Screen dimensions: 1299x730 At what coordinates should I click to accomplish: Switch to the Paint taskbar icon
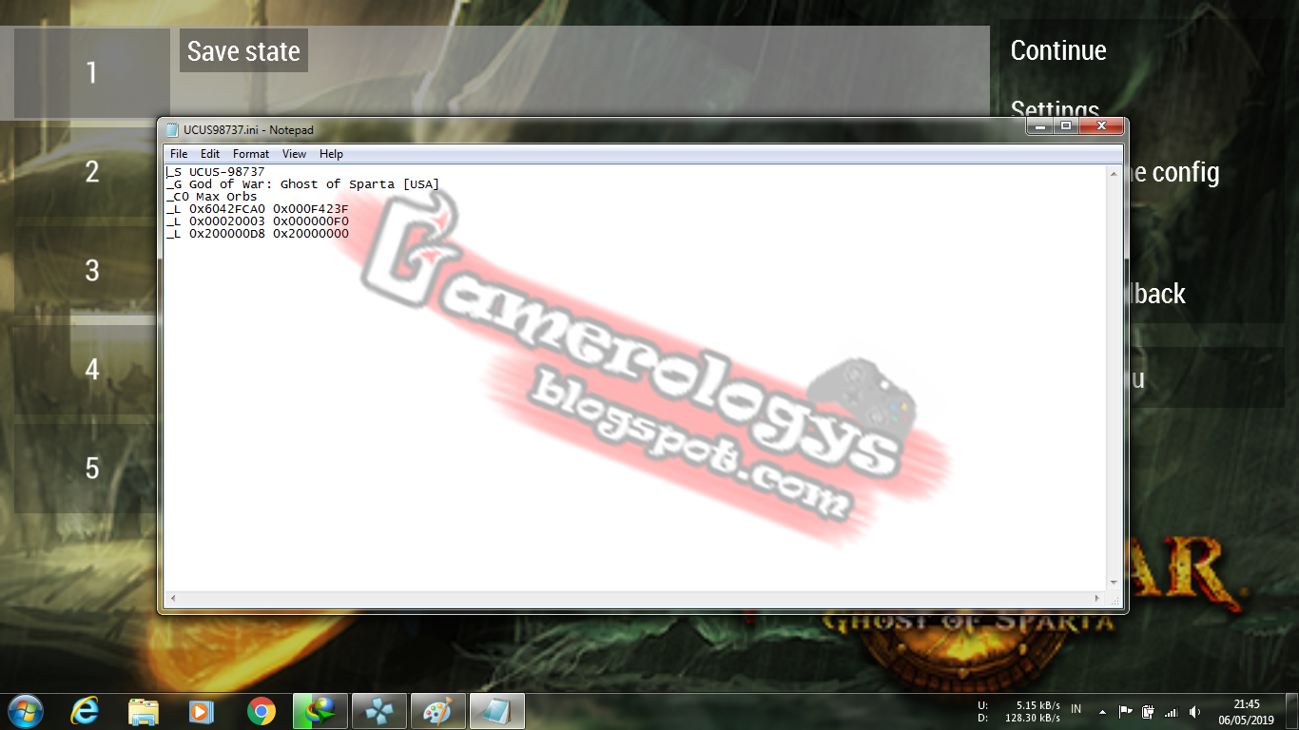click(438, 710)
